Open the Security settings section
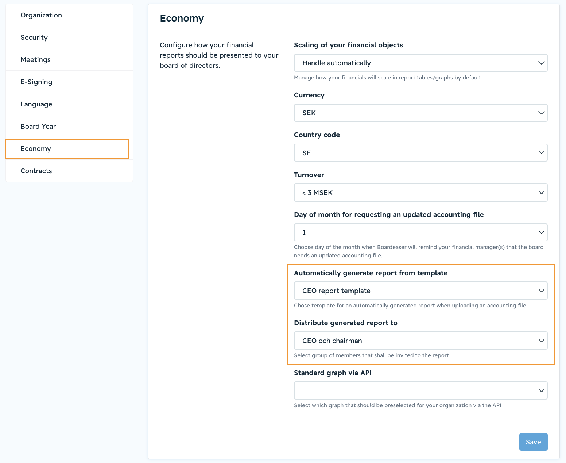Viewport: 566px width, 463px height. point(69,38)
